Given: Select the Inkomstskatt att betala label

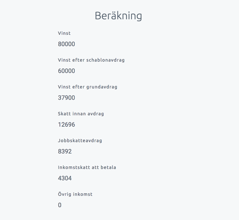Looking at the screenshot, I should (87, 167).
